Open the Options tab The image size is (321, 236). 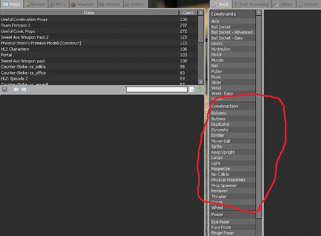point(308,4)
